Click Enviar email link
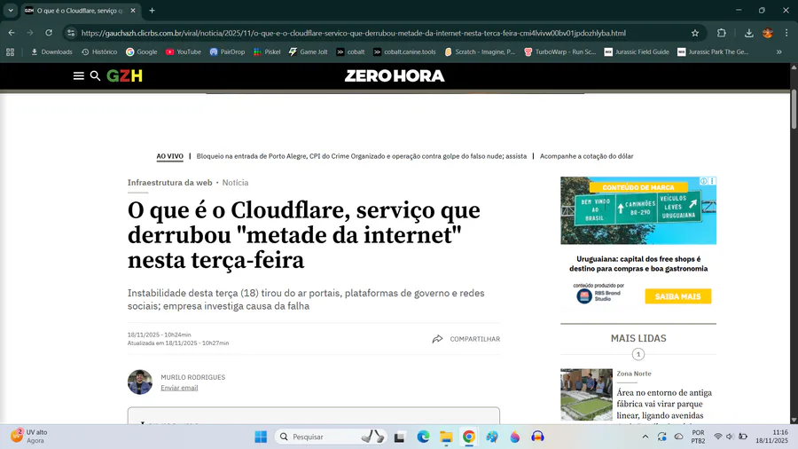The height and width of the screenshot is (449, 798). click(x=179, y=388)
